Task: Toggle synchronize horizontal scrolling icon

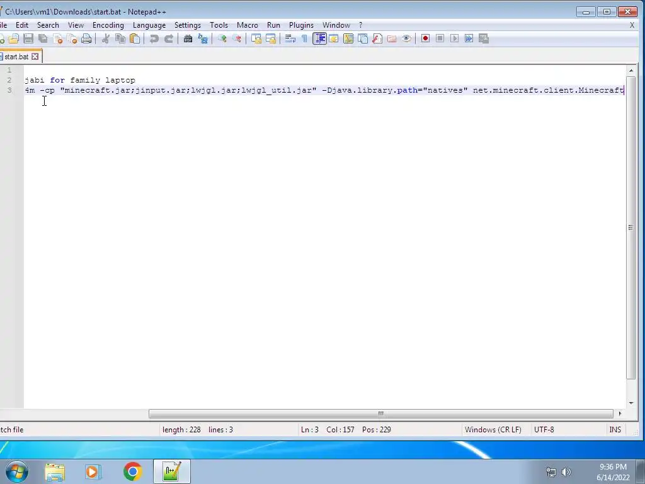Action: (x=271, y=38)
